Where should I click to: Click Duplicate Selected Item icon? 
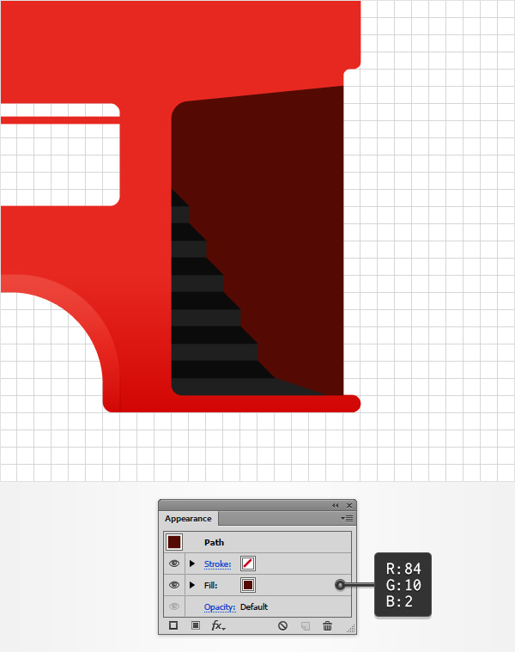(306, 625)
